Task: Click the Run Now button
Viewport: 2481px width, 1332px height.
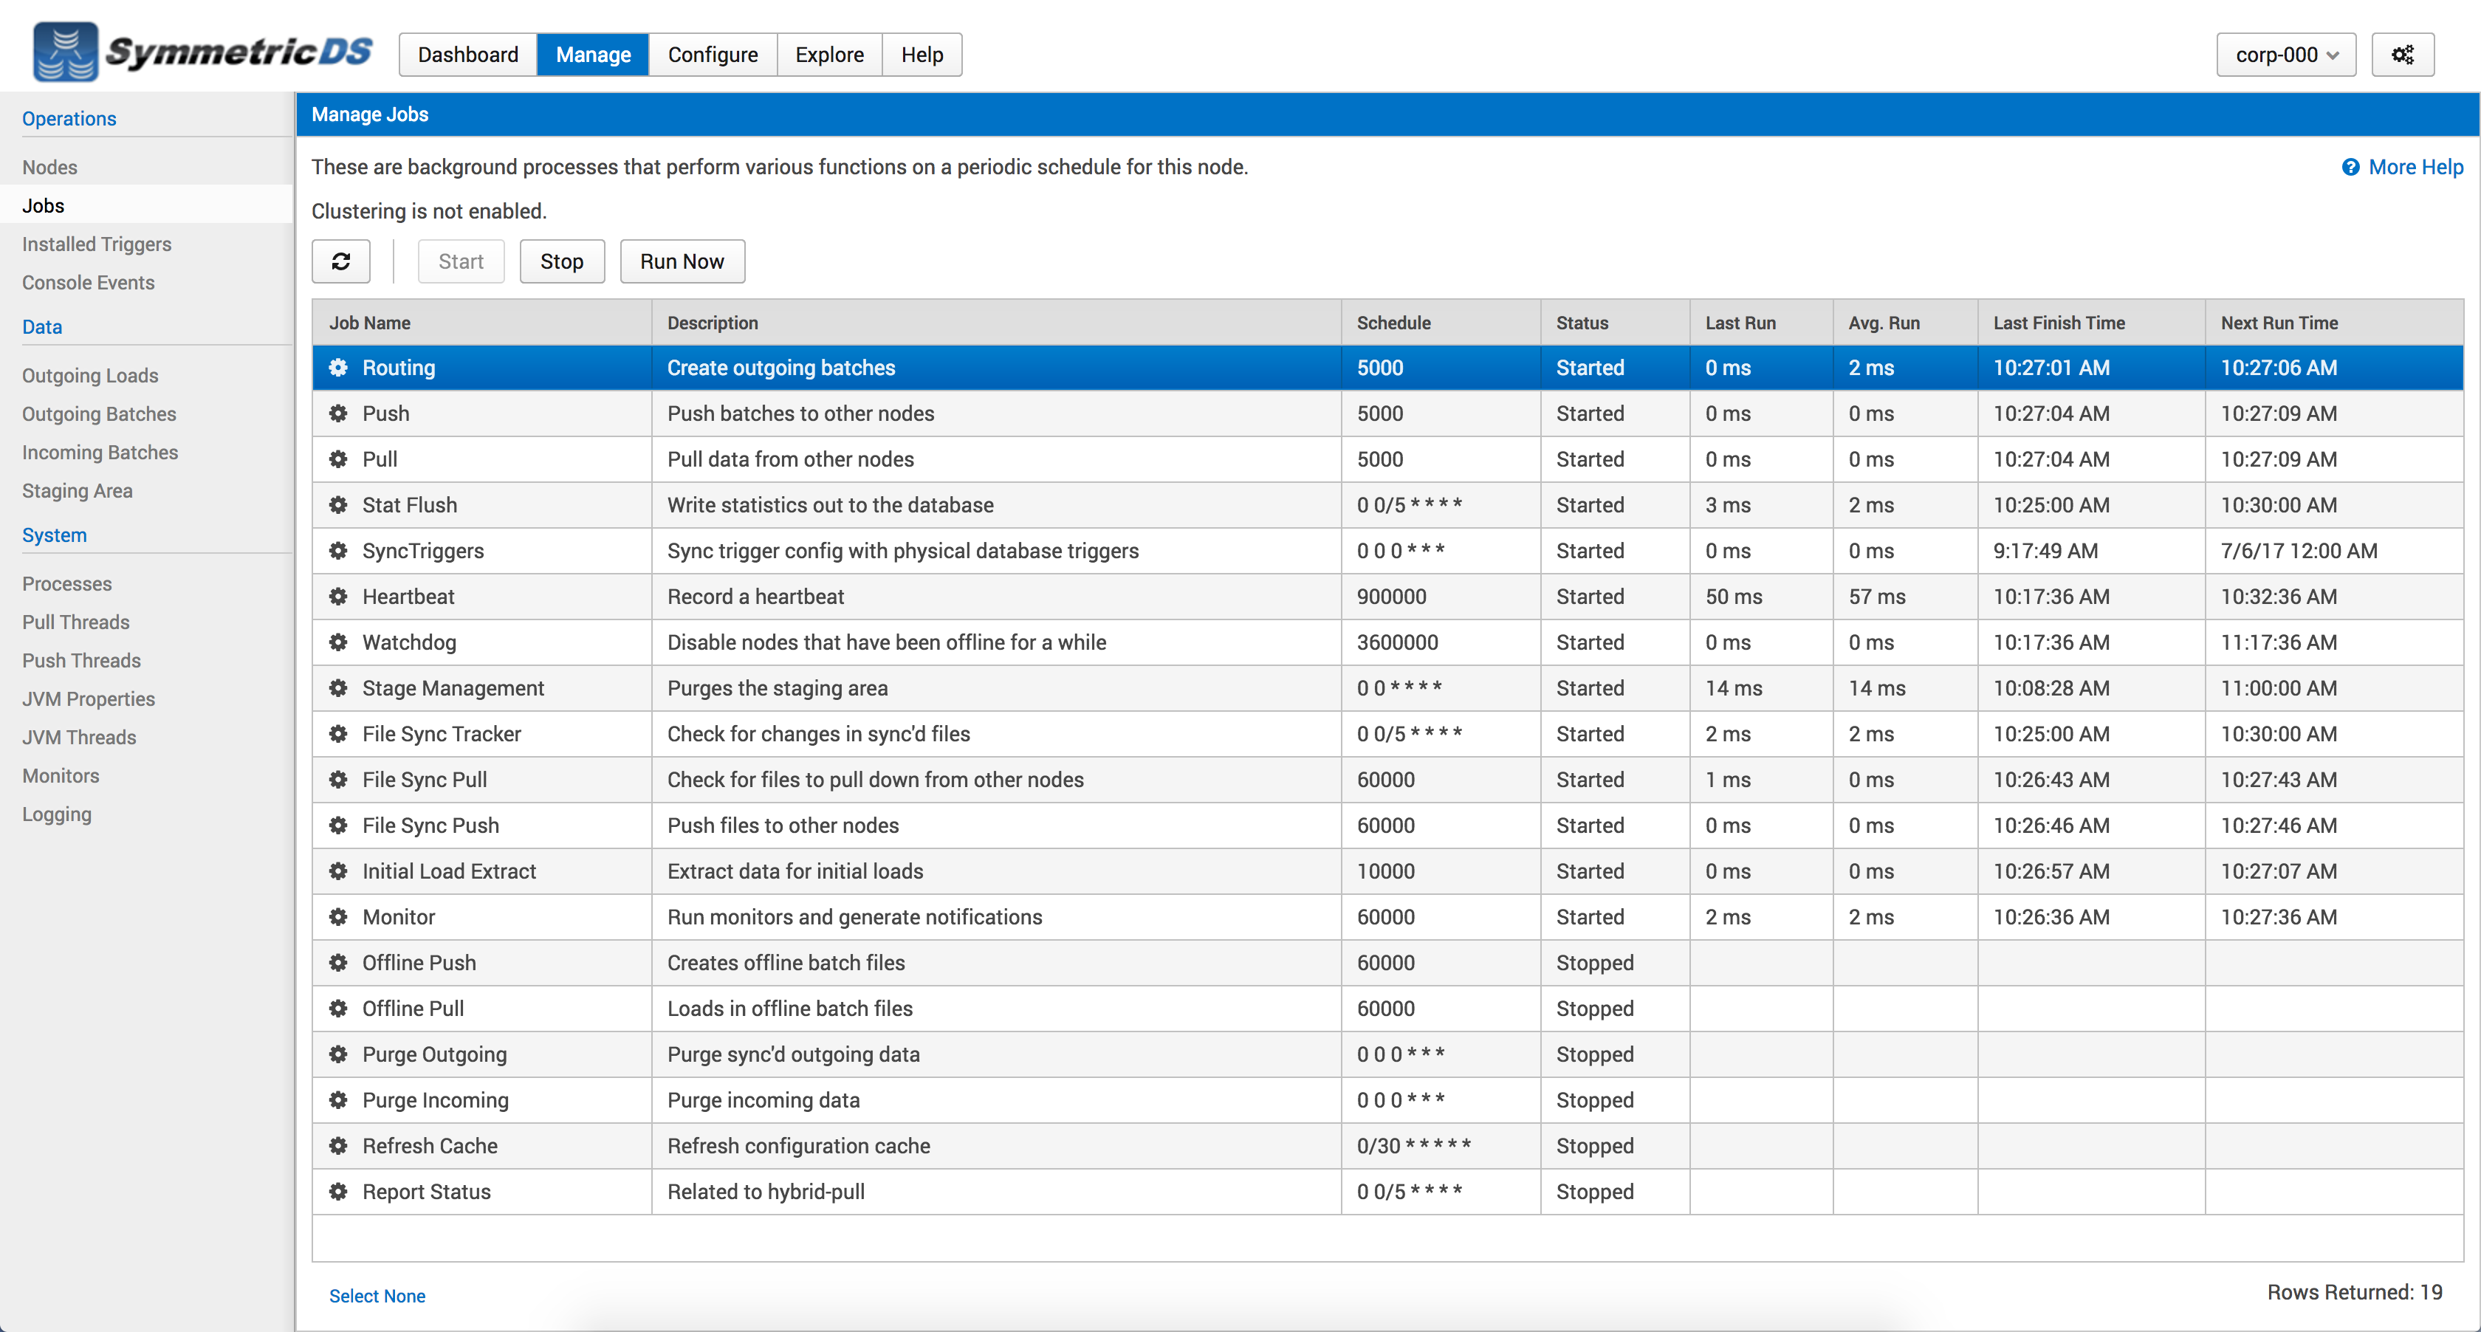Action: tap(682, 261)
